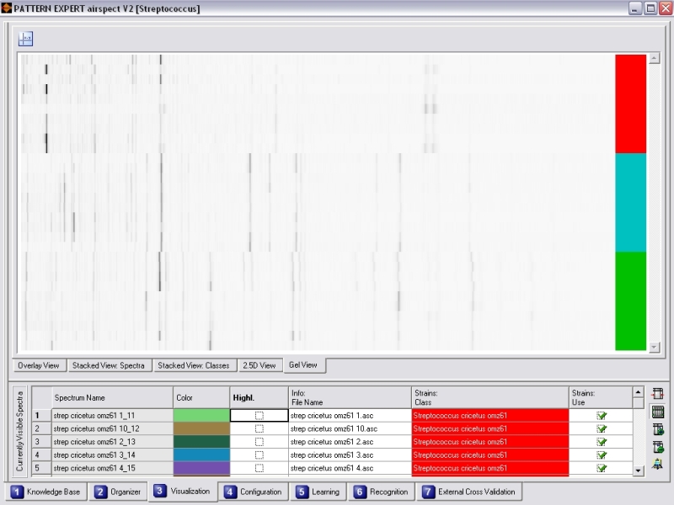The height and width of the screenshot is (505, 674).
Task: Click the bottom icon right of spectra table
Action: 658,464
